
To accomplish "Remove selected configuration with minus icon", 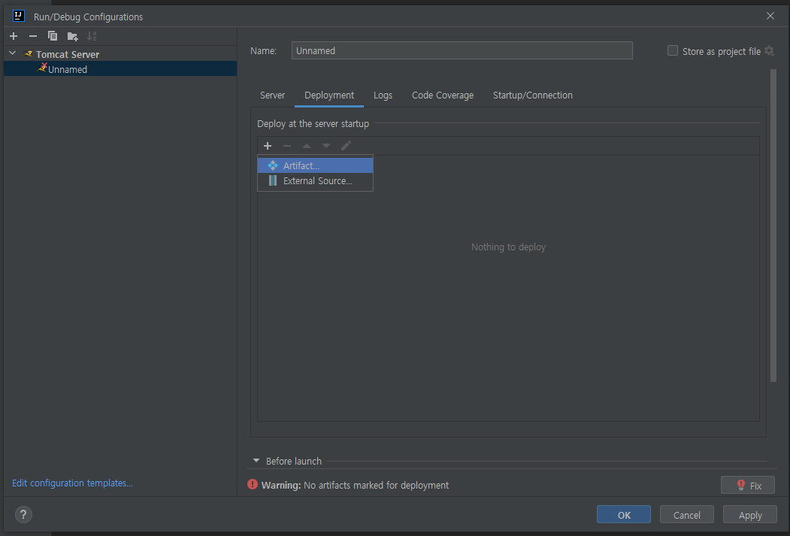I will pos(33,36).
